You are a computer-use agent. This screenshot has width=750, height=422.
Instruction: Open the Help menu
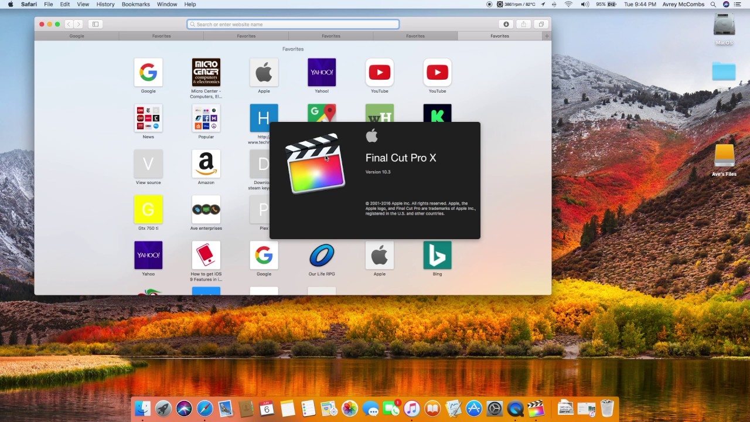[190, 4]
